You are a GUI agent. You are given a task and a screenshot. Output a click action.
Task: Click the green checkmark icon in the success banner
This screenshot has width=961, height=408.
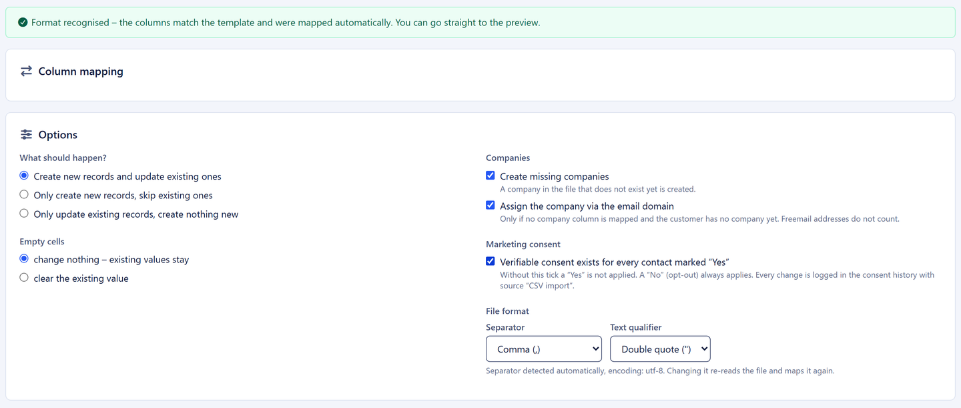click(23, 23)
